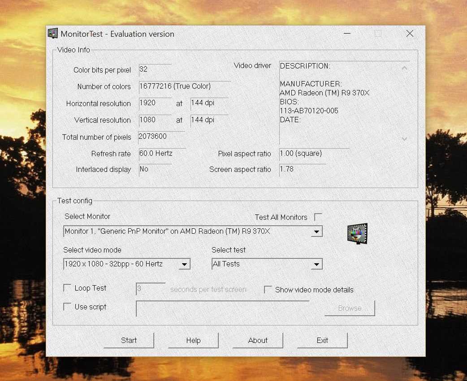Open the Select Monitor dropdown
467x381 pixels.
[316, 231]
